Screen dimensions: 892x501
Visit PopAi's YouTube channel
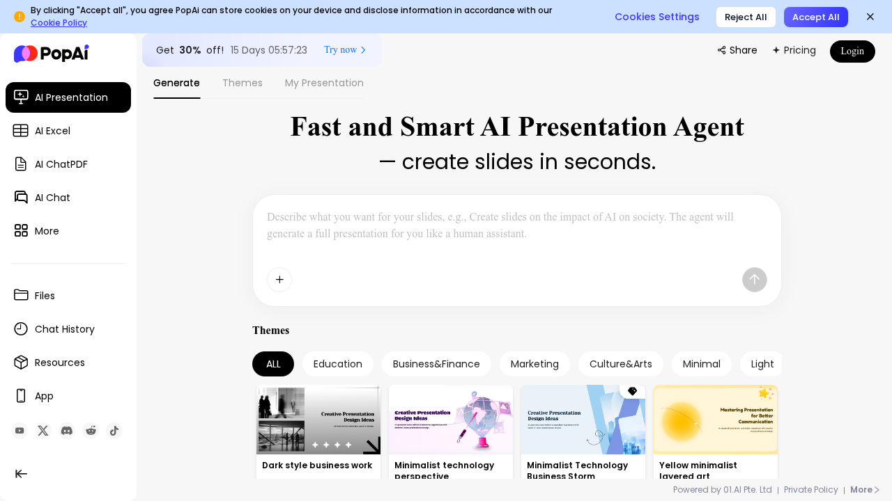click(x=20, y=431)
